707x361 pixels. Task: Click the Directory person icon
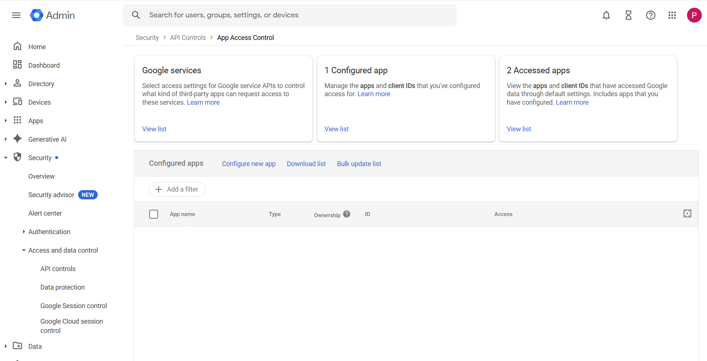(17, 83)
